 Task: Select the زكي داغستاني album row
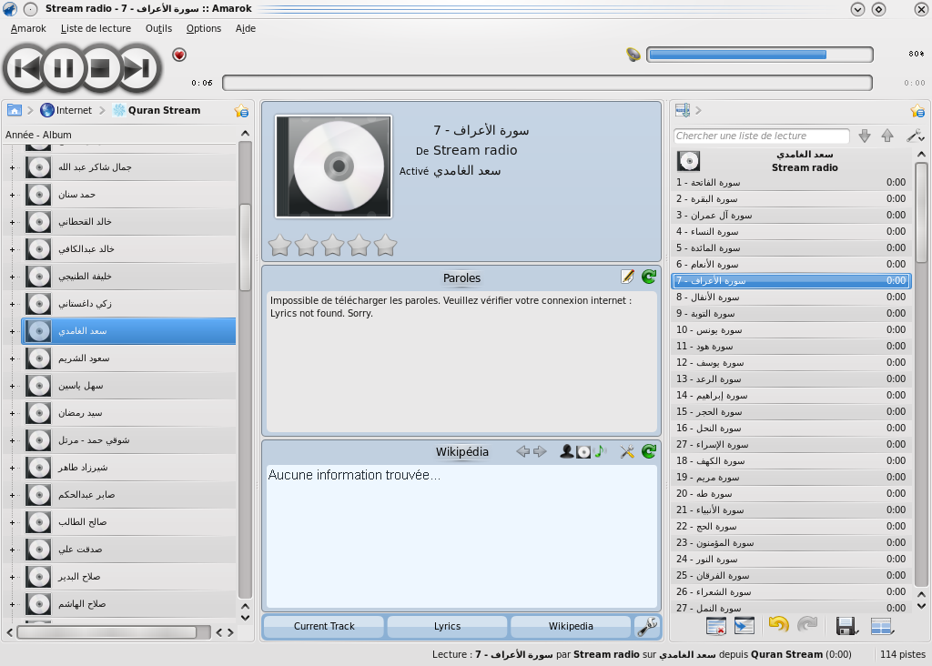129,304
